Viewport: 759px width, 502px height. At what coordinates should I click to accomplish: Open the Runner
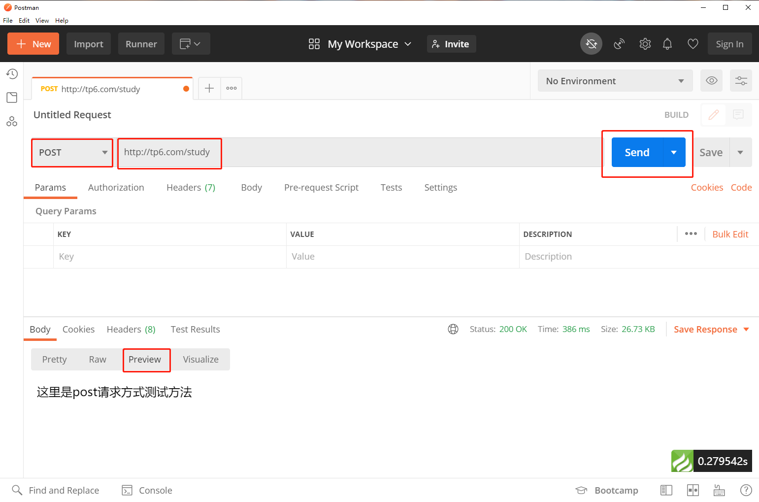(141, 44)
